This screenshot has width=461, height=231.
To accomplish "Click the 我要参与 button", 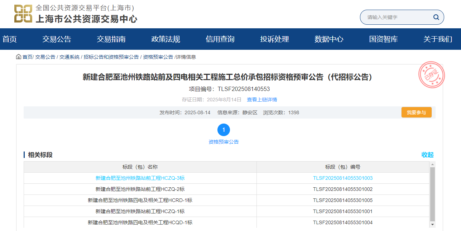I will pyautogui.click(x=416, y=112).
